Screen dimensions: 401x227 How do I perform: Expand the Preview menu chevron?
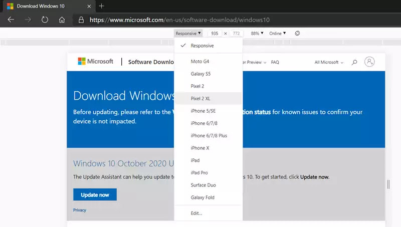(265, 62)
